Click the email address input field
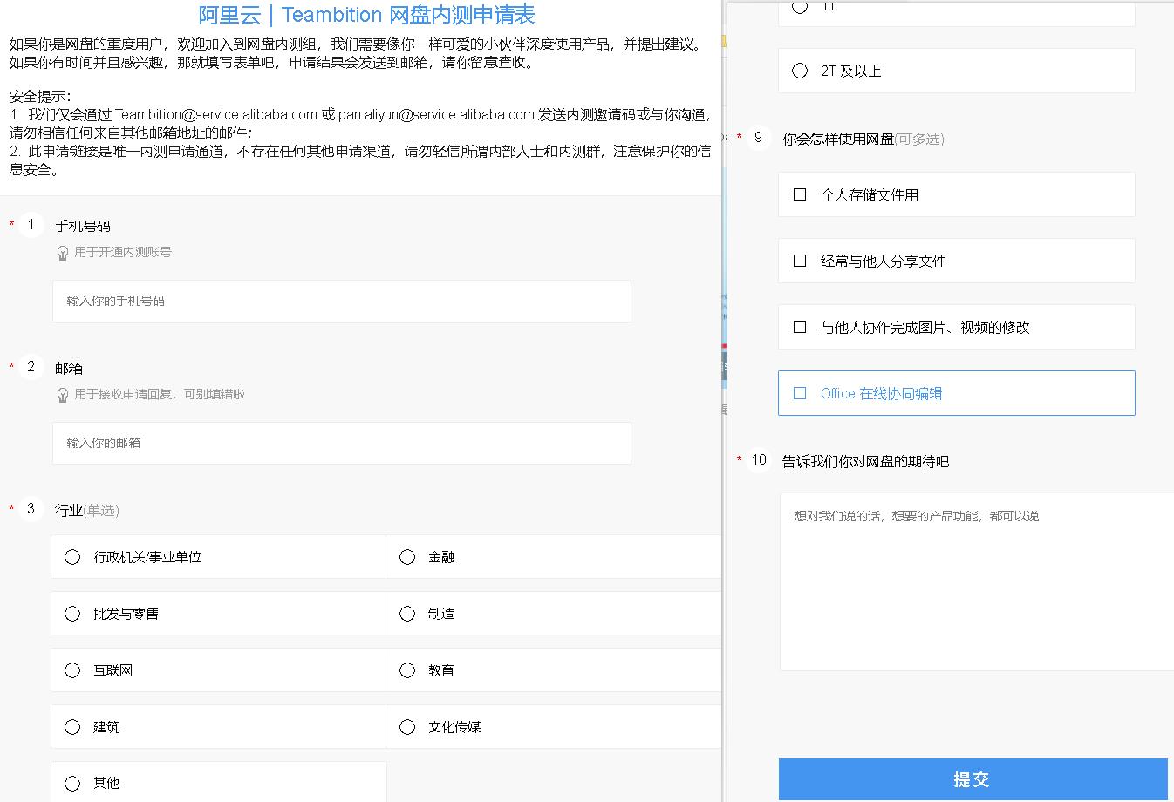The width and height of the screenshot is (1174, 802). coord(341,443)
